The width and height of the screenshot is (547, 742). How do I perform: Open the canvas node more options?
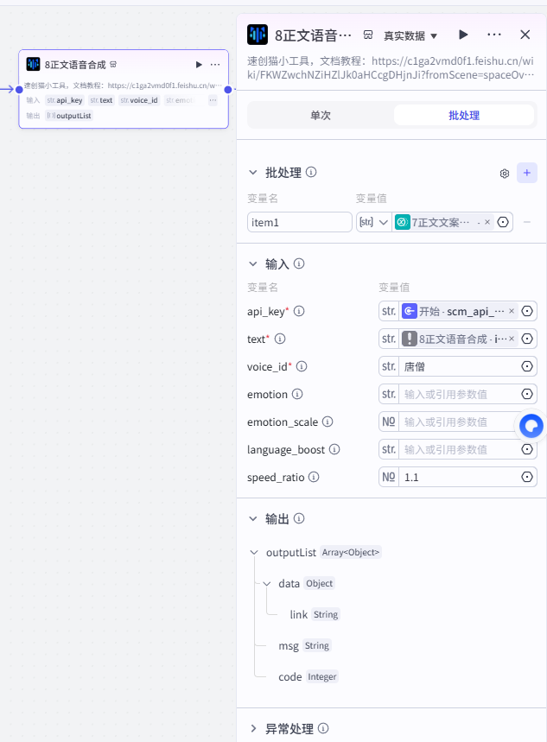click(215, 65)
